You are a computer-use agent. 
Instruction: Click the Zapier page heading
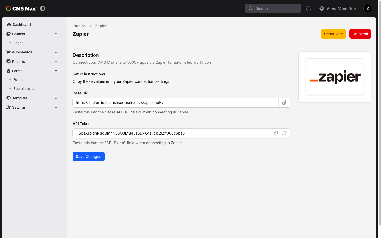81,34
